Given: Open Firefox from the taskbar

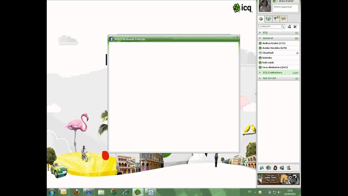Looking at the screenshot, I should [76, 192].
